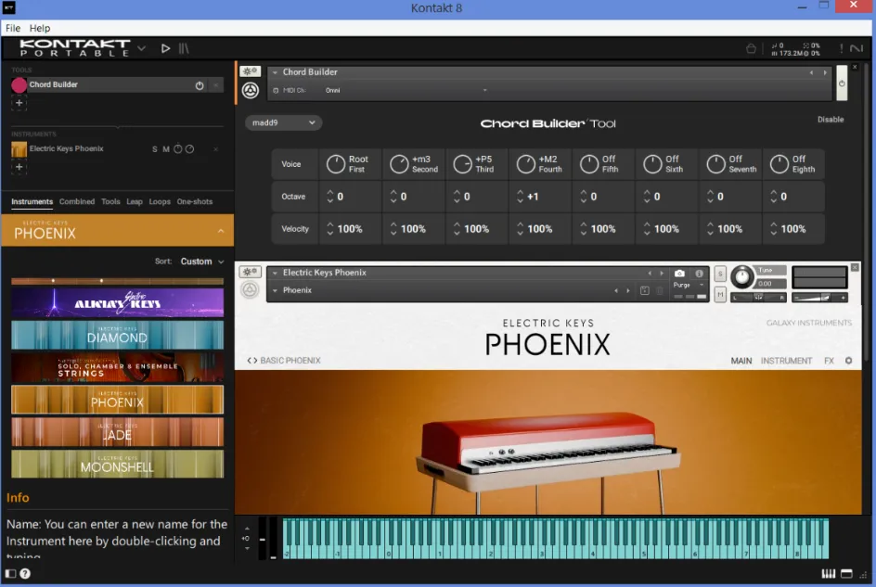Viewport: 876px width, 587px height.
Task: Solo Electric Keys Phoenix in sidebar list
Action: point(155,149)
